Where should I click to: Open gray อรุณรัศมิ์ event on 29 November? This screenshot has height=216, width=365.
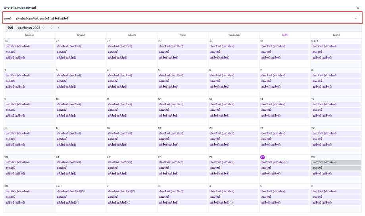336,168
